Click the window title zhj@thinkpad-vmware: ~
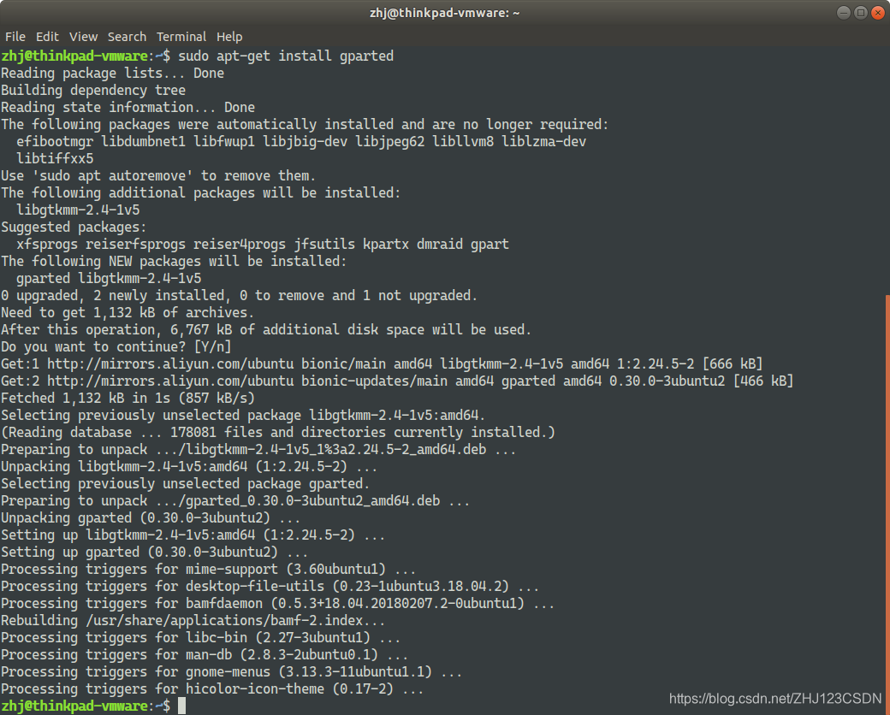This screenshot has width=890, height=715. point(444,13)
